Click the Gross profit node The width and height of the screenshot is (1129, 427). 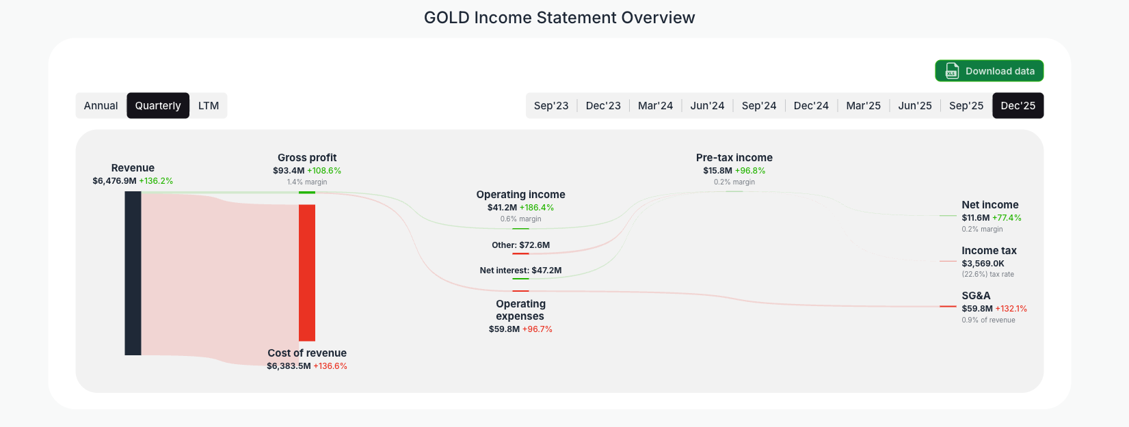pos(307,193)
